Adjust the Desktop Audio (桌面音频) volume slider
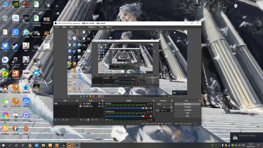The height and width of the screenshot is (148, 263). [x=125, y=108]
